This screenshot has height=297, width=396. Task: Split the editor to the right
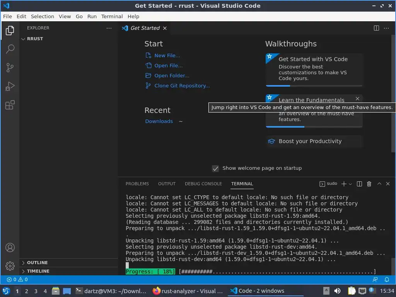[x=376, y=28]
